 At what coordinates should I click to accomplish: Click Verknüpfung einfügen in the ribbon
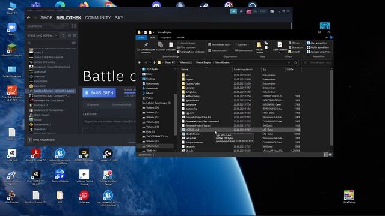coord(191,52)
